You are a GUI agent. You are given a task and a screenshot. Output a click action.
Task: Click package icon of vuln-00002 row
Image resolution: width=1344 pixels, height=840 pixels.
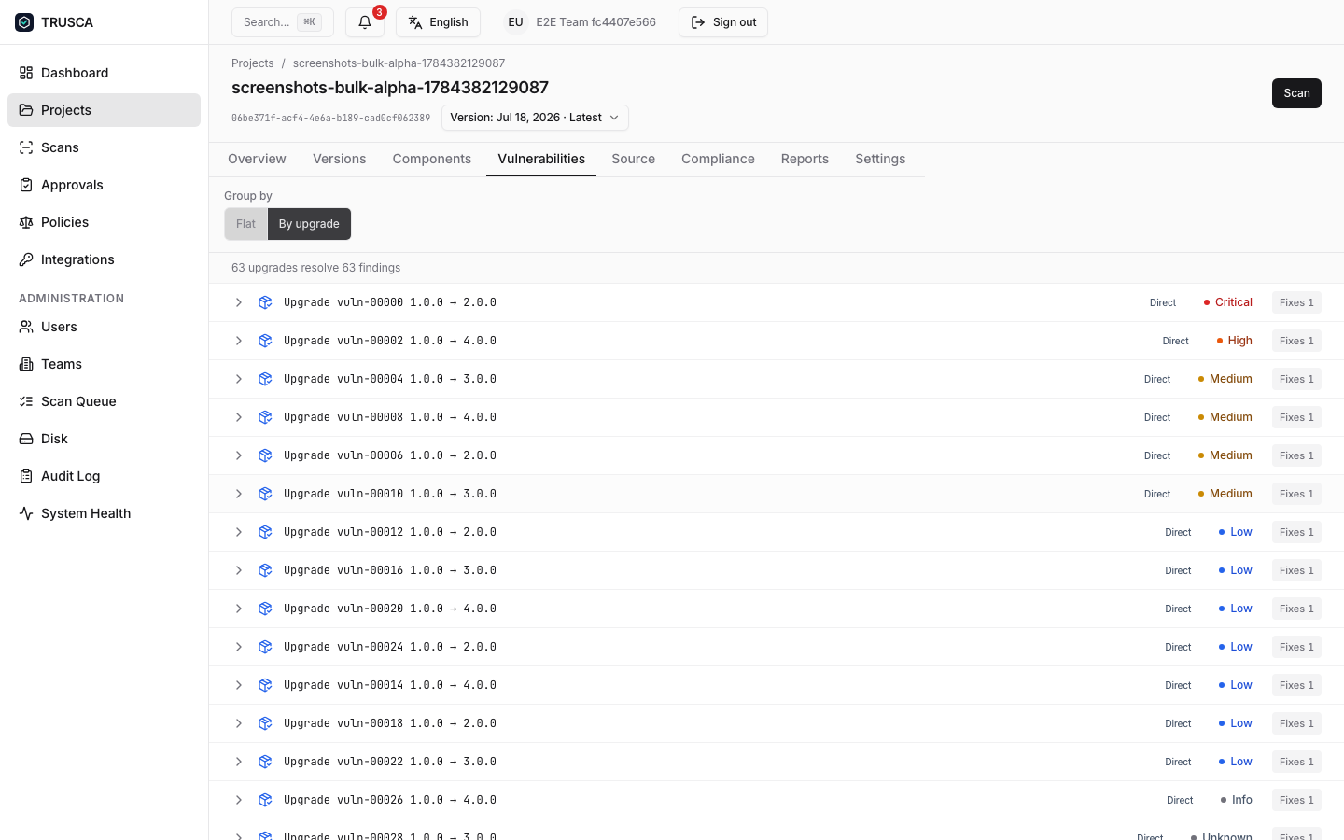pos(265,341)
